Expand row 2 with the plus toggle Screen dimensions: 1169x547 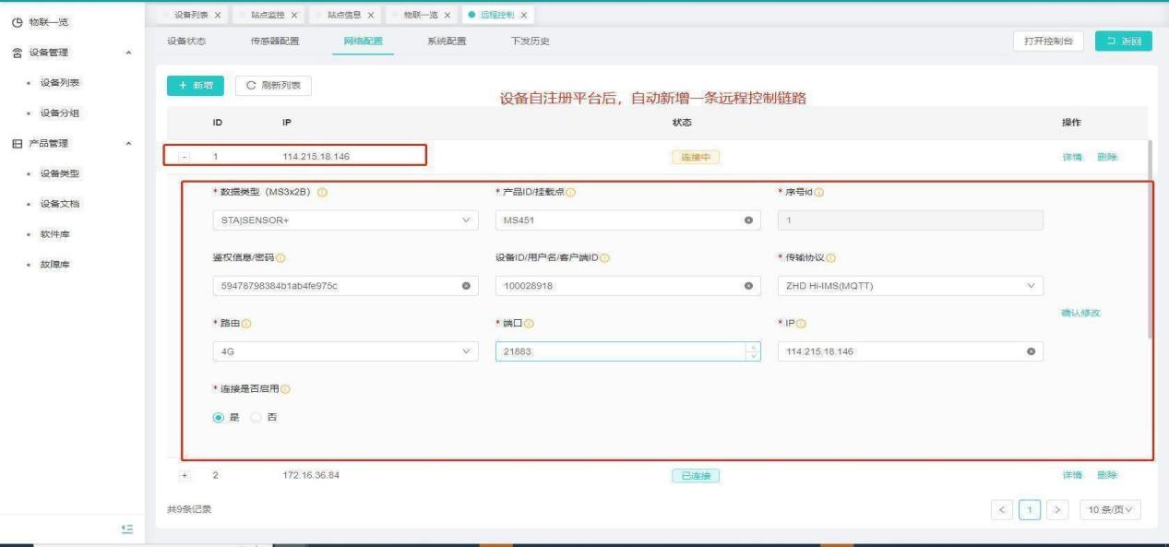pos(185,476)
